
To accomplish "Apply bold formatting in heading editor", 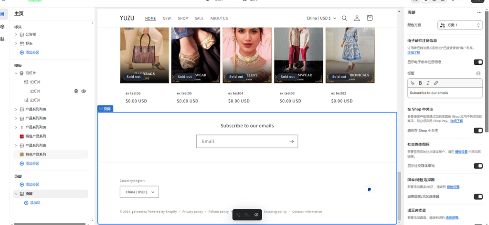I will pyautogui.click(x=420, y=83).
